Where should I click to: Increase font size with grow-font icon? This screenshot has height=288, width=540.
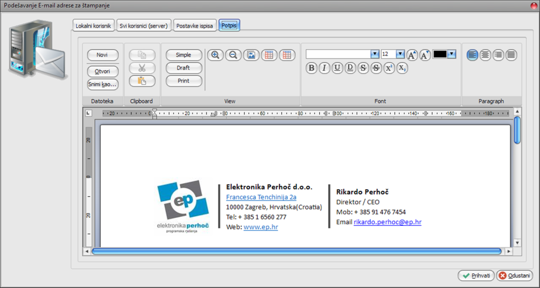click(x=412, y=54)
